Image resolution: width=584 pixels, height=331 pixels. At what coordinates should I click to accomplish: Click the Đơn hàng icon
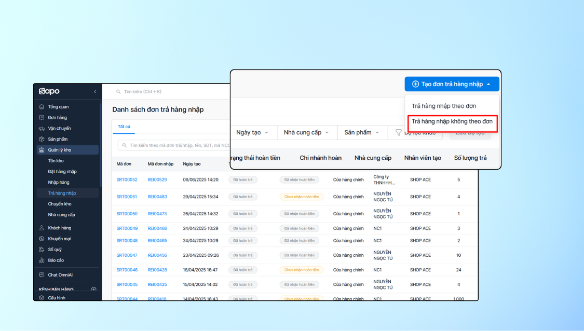(x=42, y=118)
